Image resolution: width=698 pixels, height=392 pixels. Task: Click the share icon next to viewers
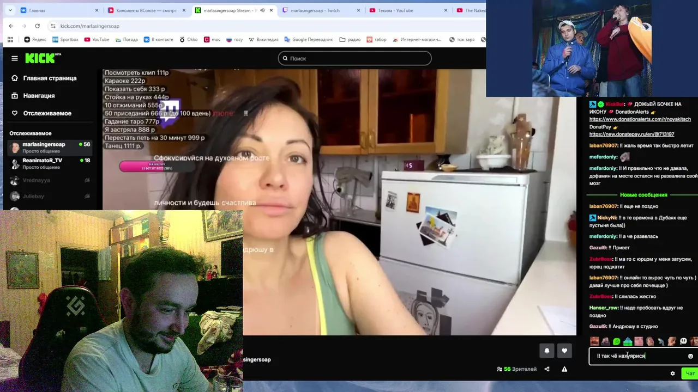coord(547,369)
